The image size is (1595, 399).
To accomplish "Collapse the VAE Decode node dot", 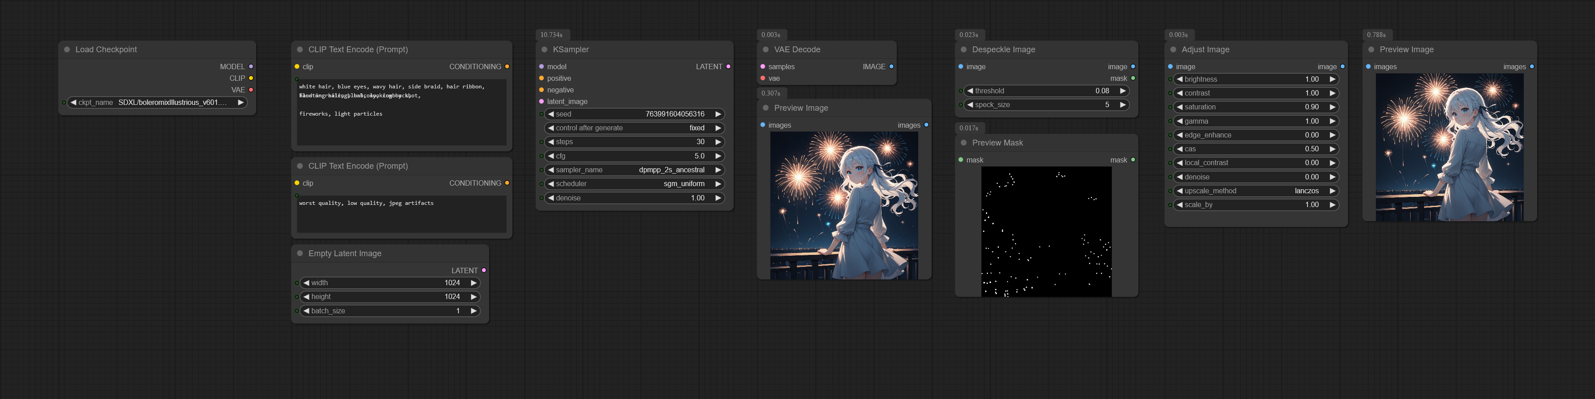I will 766,50.
